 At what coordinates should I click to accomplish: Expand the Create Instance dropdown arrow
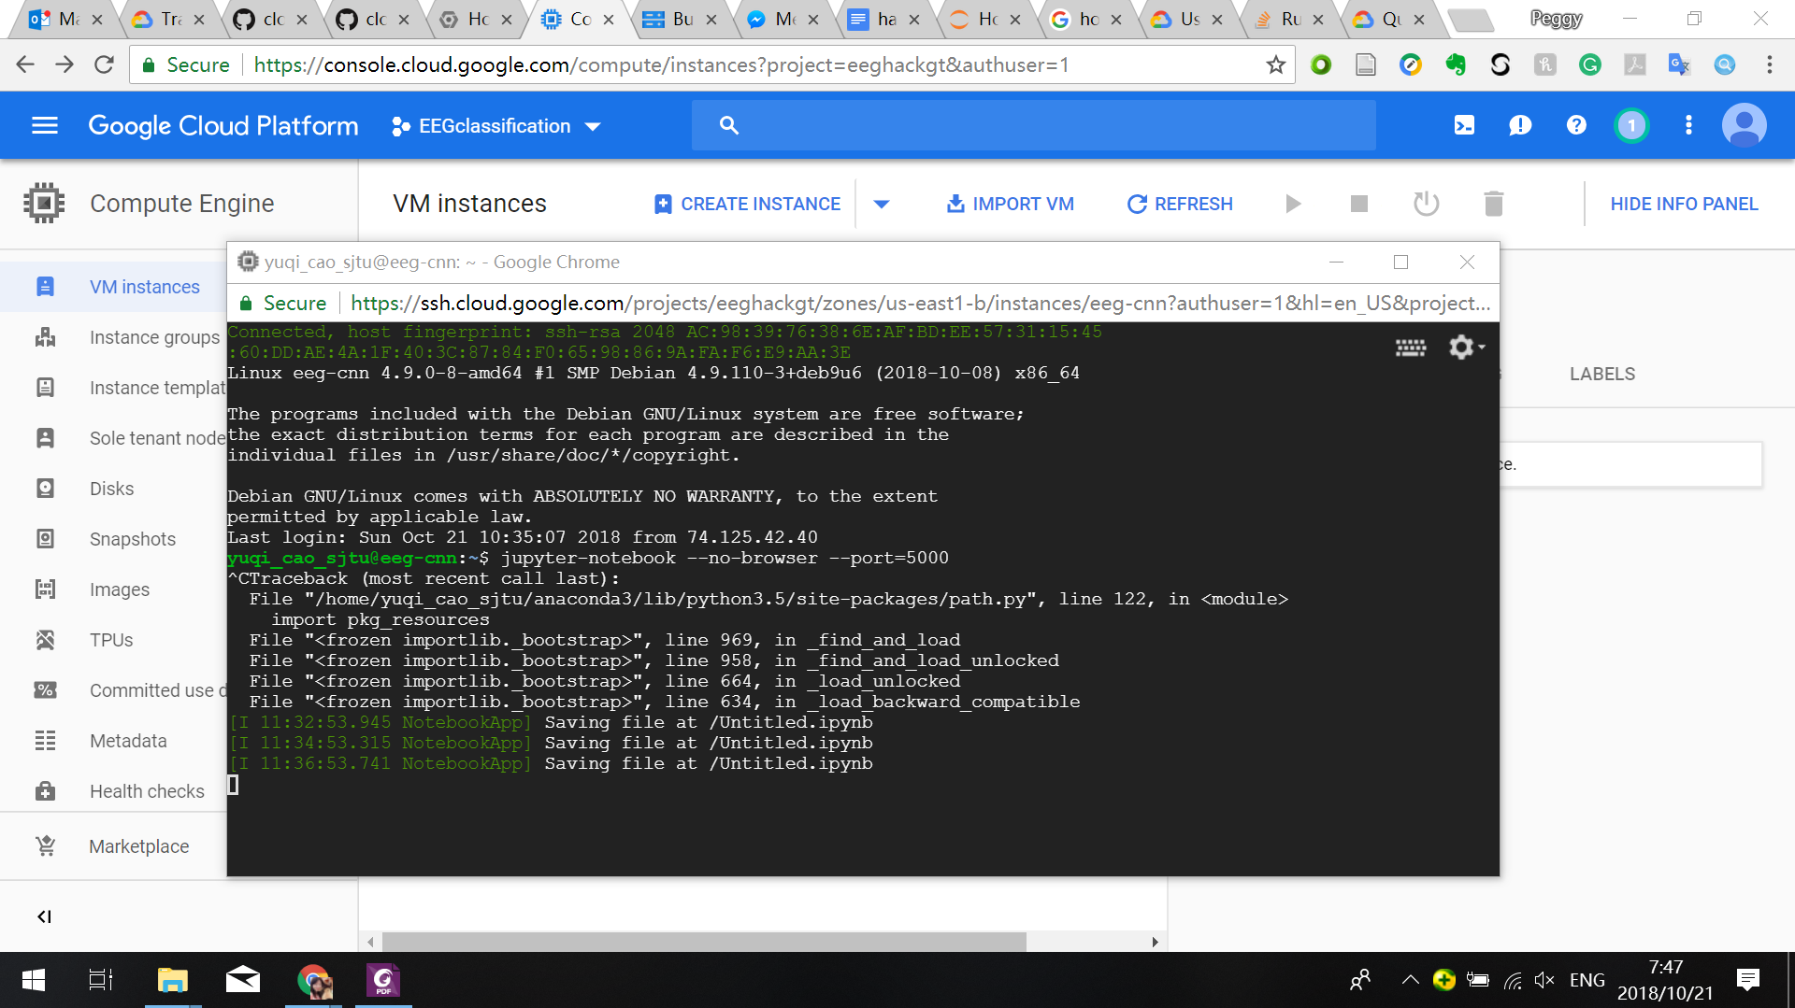point(882,204)
